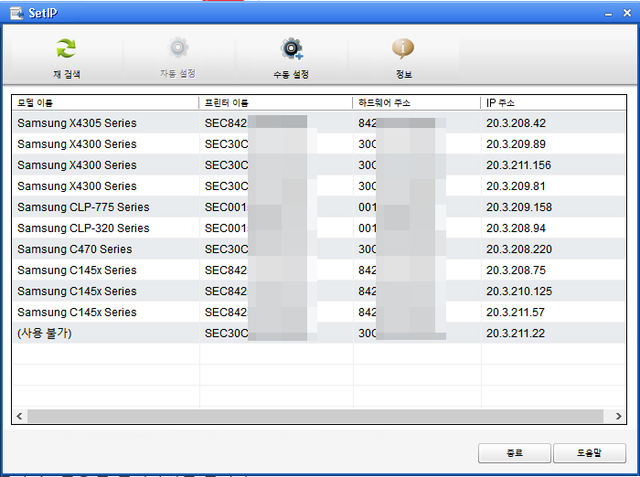Viewport: 640px width, 477px height.
Task: Click IP address 20.3.209.158
Action: click(x=518, y=207)
